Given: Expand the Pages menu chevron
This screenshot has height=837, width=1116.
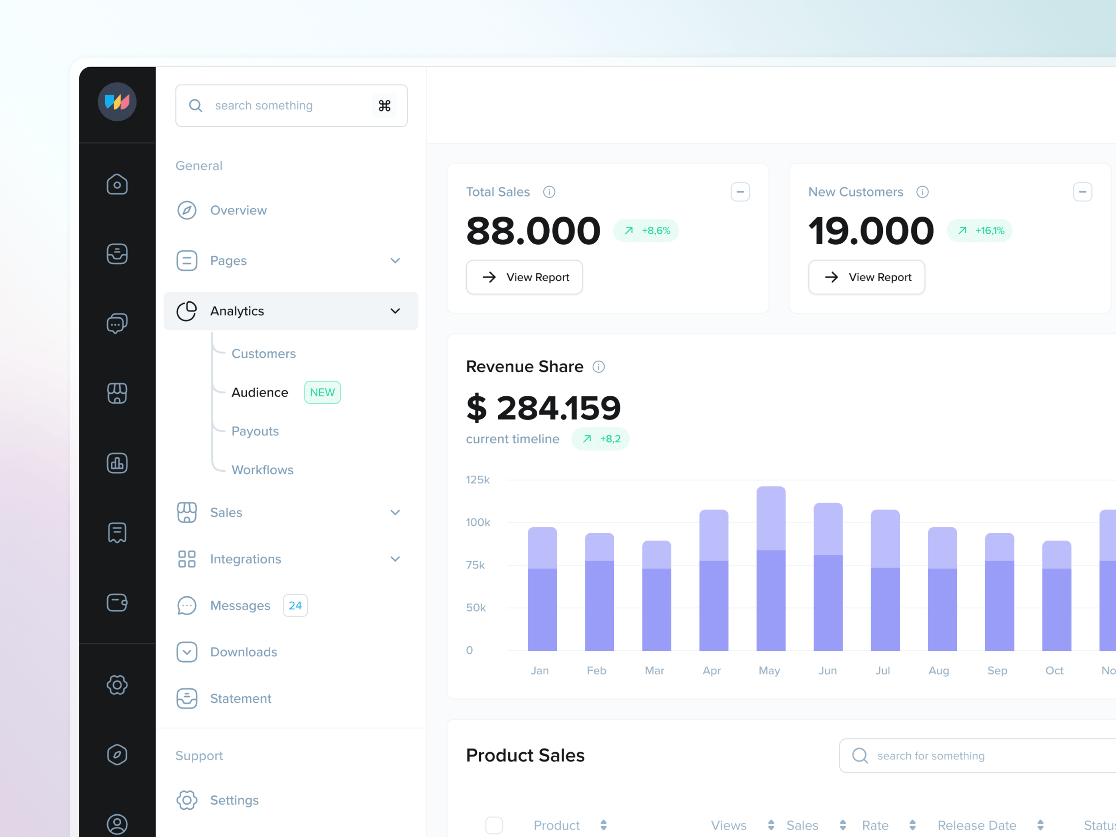Looking at the screenshot, I should click(395, 260).
